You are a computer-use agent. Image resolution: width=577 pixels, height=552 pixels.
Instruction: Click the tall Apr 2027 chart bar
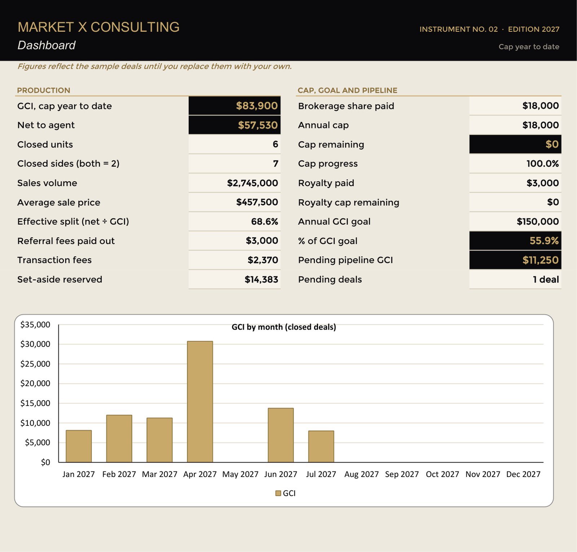[x=200, y=402]
